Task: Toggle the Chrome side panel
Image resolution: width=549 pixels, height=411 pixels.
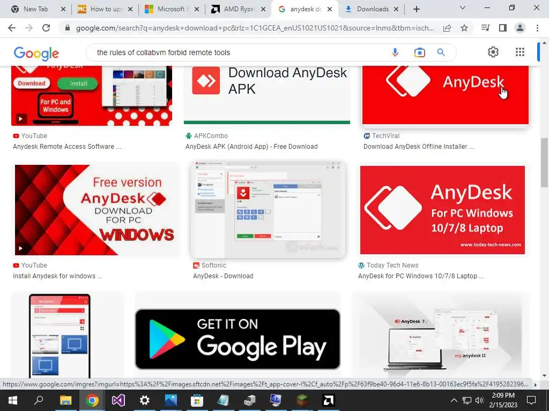Action: (503, 28)
